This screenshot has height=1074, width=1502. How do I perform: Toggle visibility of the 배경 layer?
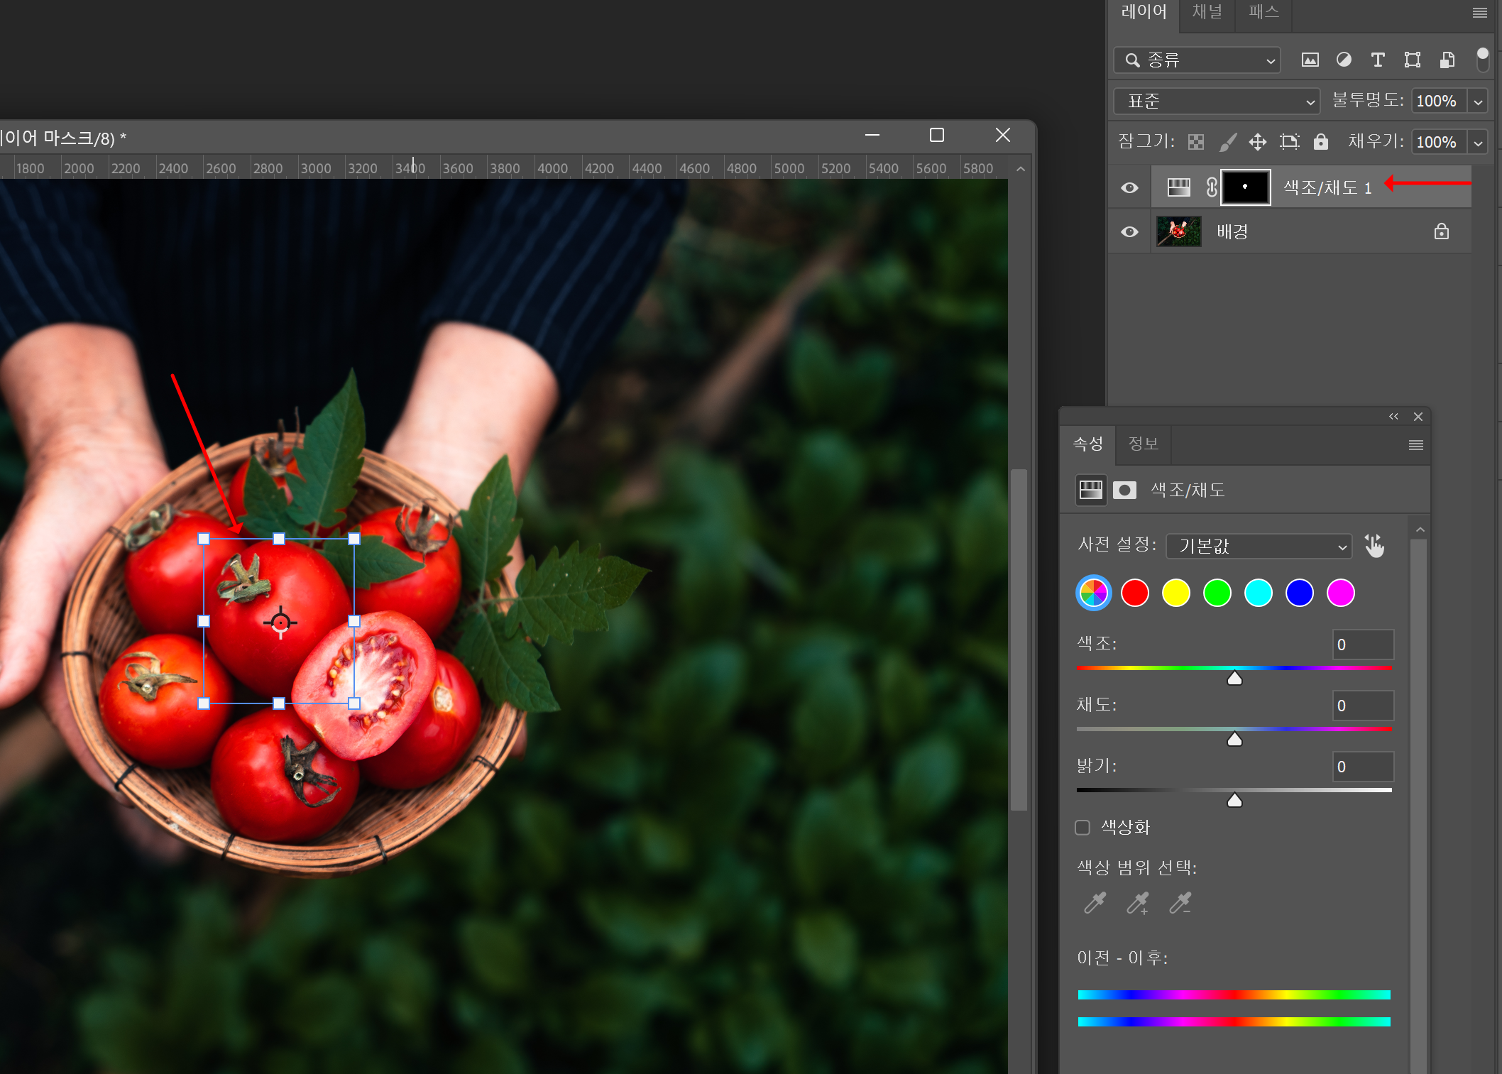1129,232
